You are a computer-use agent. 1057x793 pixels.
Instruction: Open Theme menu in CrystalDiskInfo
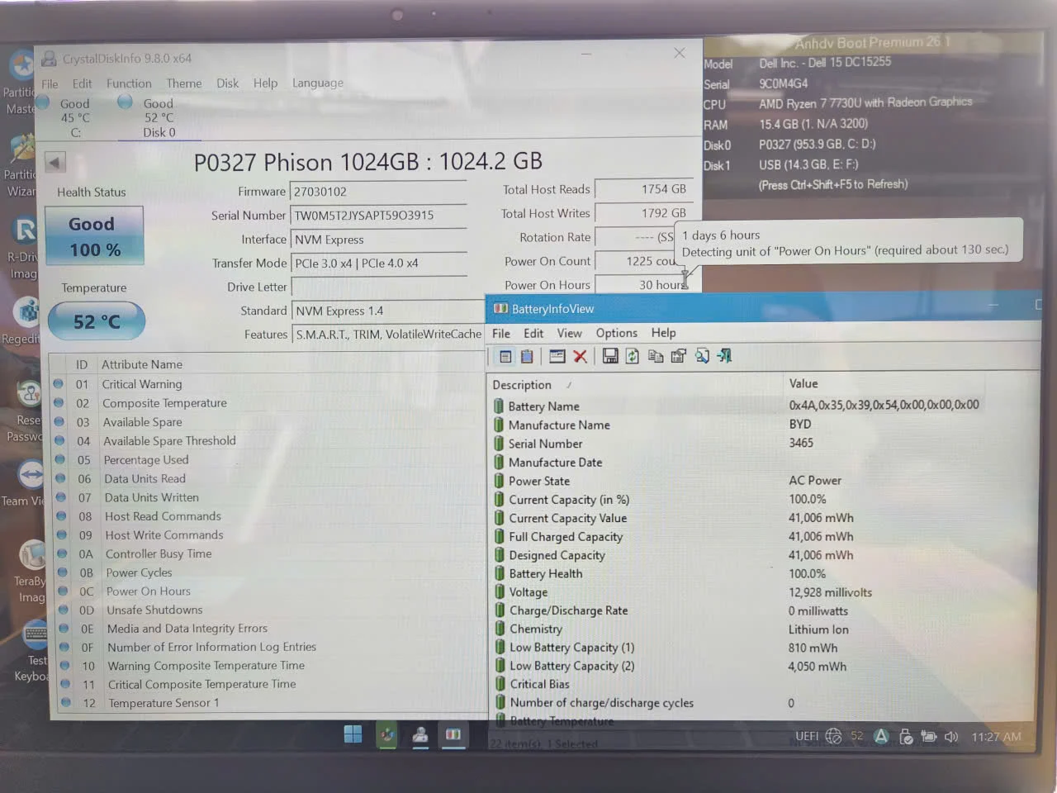point(183,83)
